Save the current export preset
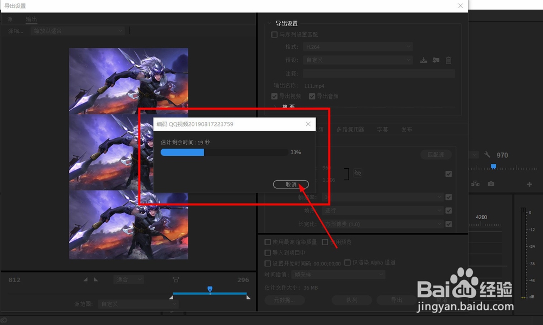The height and width of the screenshot is (325, 543). click(424, 60)
